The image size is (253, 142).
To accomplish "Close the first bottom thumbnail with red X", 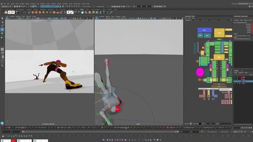I will [13, 141].
